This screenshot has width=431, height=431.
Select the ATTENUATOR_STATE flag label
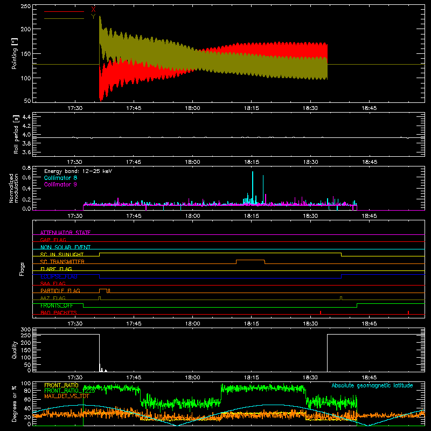pyautogui.click(x=65, y=233)
